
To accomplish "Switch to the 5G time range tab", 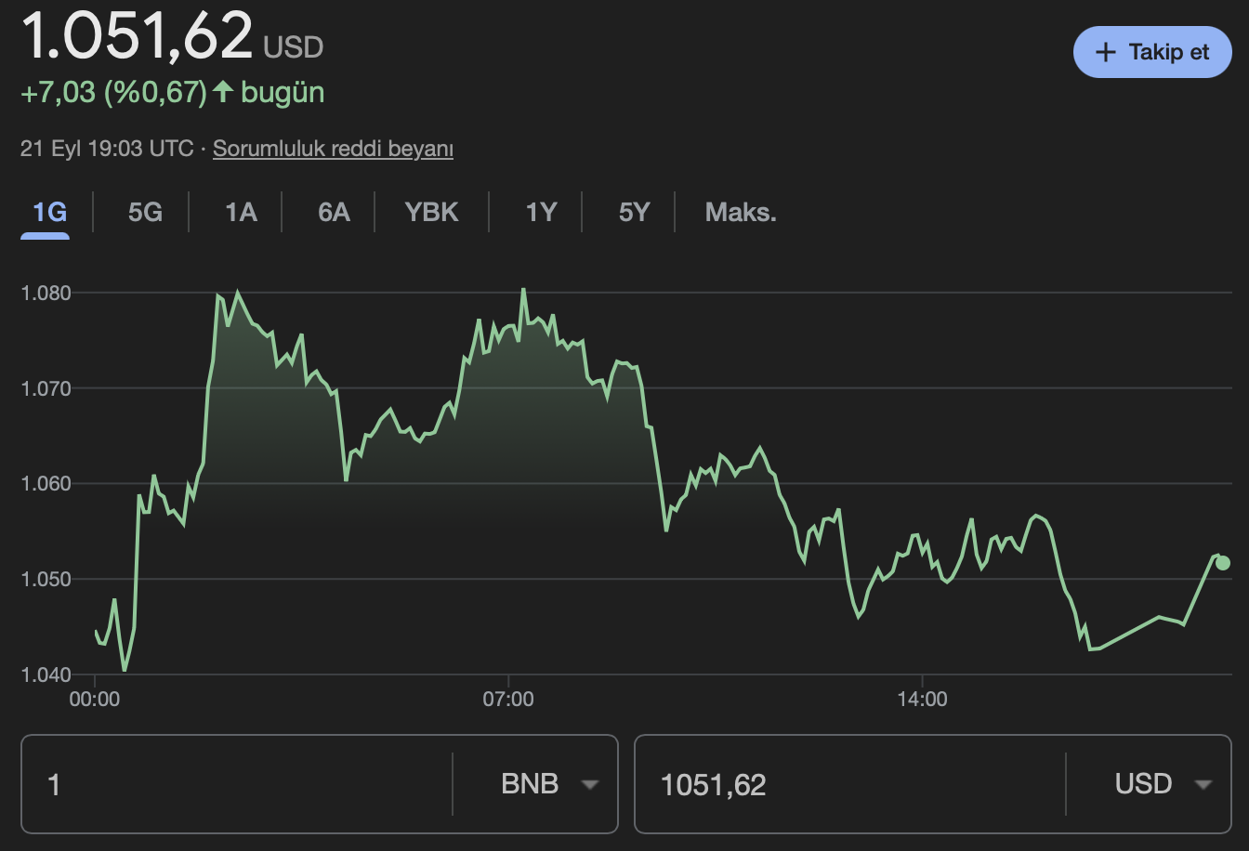I will (x=145, y=213).
